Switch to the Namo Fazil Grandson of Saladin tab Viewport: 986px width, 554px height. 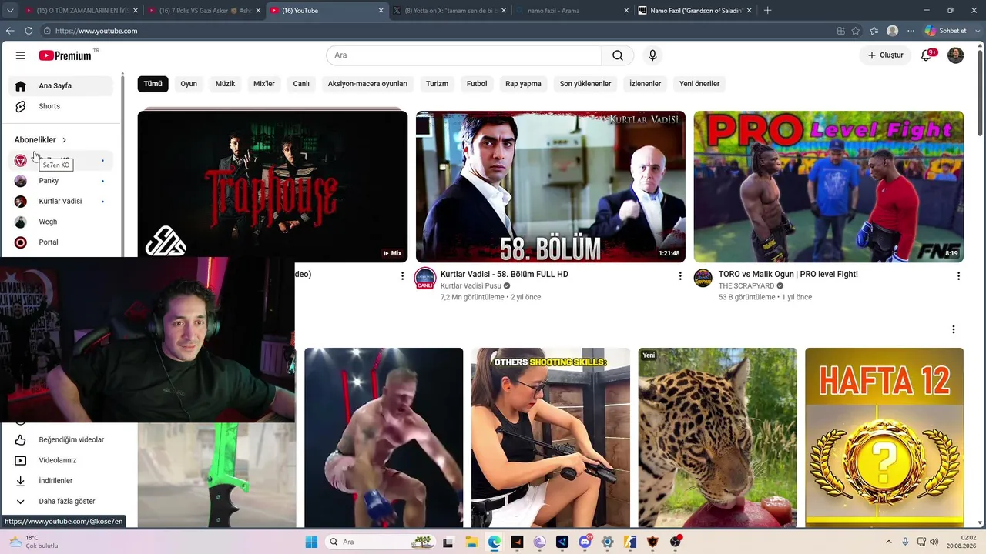click(x=694, y=11)
